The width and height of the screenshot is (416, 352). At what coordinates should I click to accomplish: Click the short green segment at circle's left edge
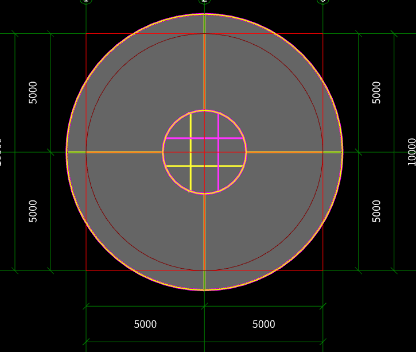click(77, 152)
